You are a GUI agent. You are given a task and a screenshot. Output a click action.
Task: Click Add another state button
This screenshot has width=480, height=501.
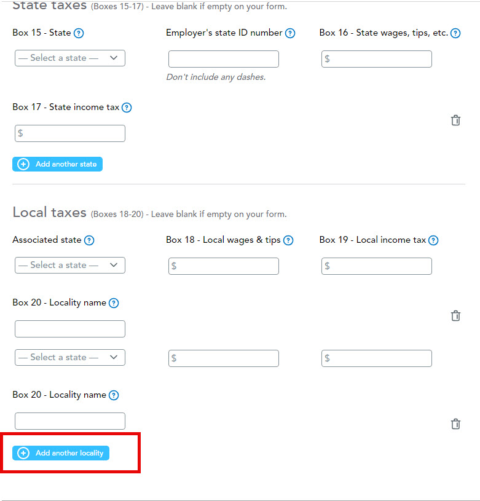pos(58,164)
